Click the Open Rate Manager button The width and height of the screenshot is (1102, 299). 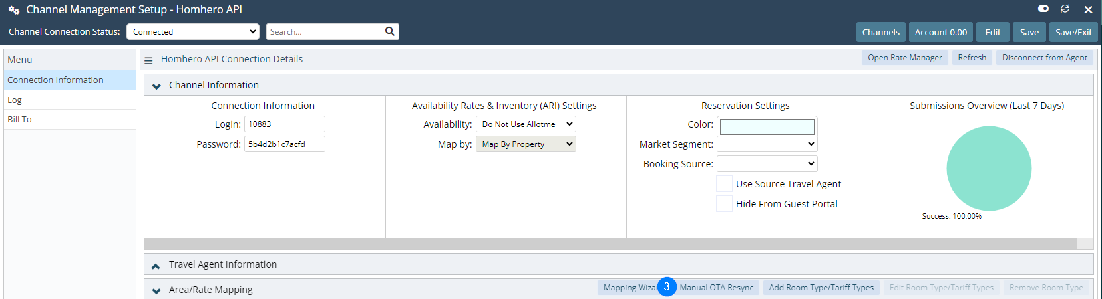click(x=904, y=58)
